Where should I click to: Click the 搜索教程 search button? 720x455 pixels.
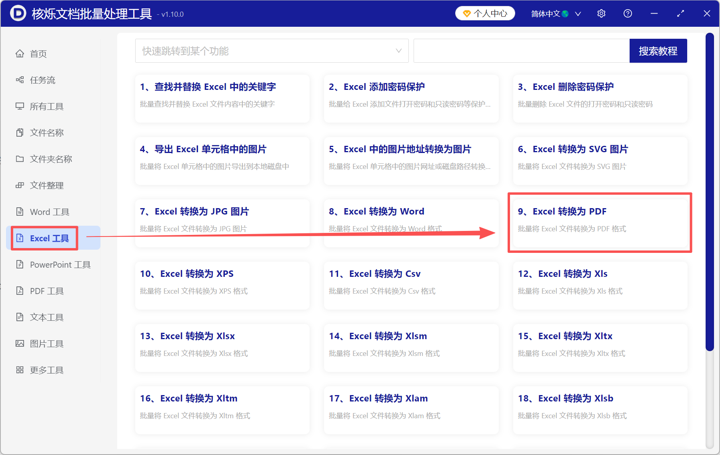coord(658,51)
